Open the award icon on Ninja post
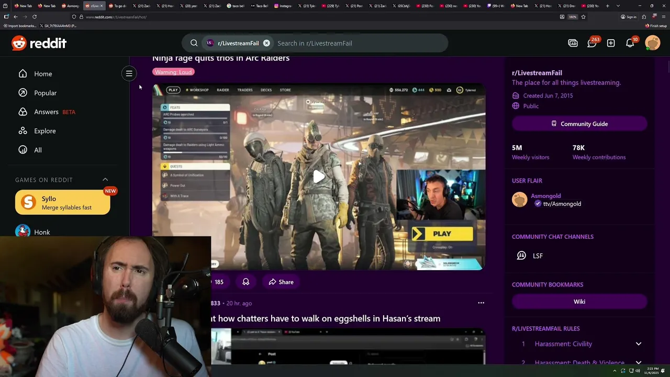 click(x=245, y=282)
